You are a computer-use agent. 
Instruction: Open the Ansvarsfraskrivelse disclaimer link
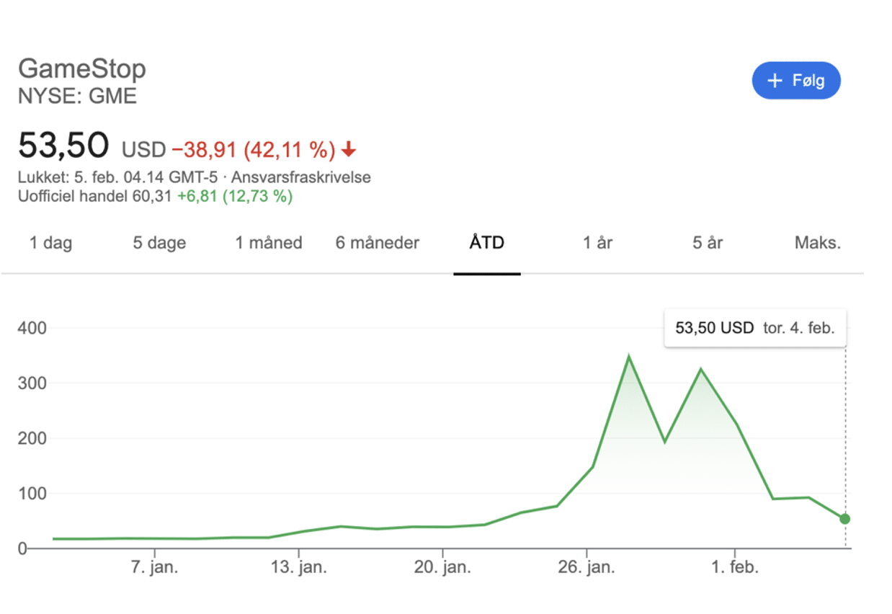(x=301, y=177)
